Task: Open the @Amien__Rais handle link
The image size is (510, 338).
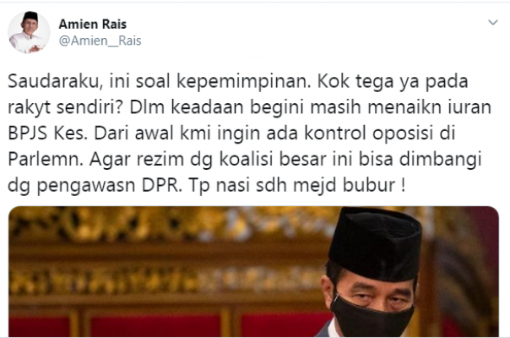Action: pos(100,41)
